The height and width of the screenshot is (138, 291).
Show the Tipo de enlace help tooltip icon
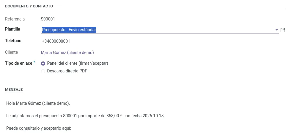(x=34, y=62)
